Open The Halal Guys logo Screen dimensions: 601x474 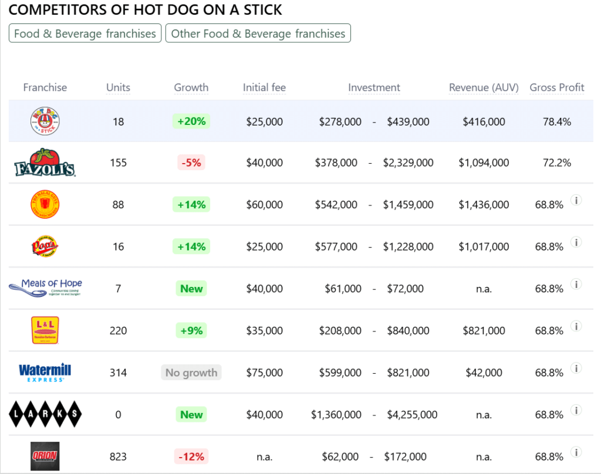coord(45,204)
